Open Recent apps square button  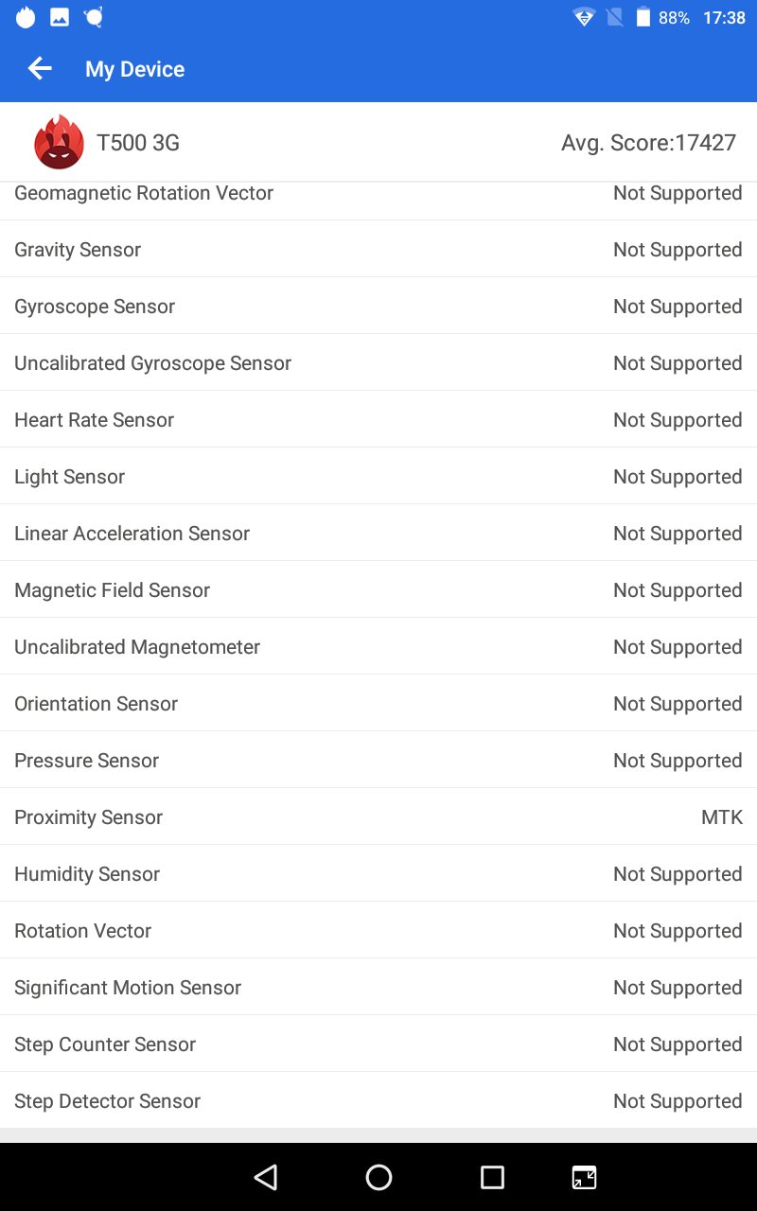[492, 1177]
